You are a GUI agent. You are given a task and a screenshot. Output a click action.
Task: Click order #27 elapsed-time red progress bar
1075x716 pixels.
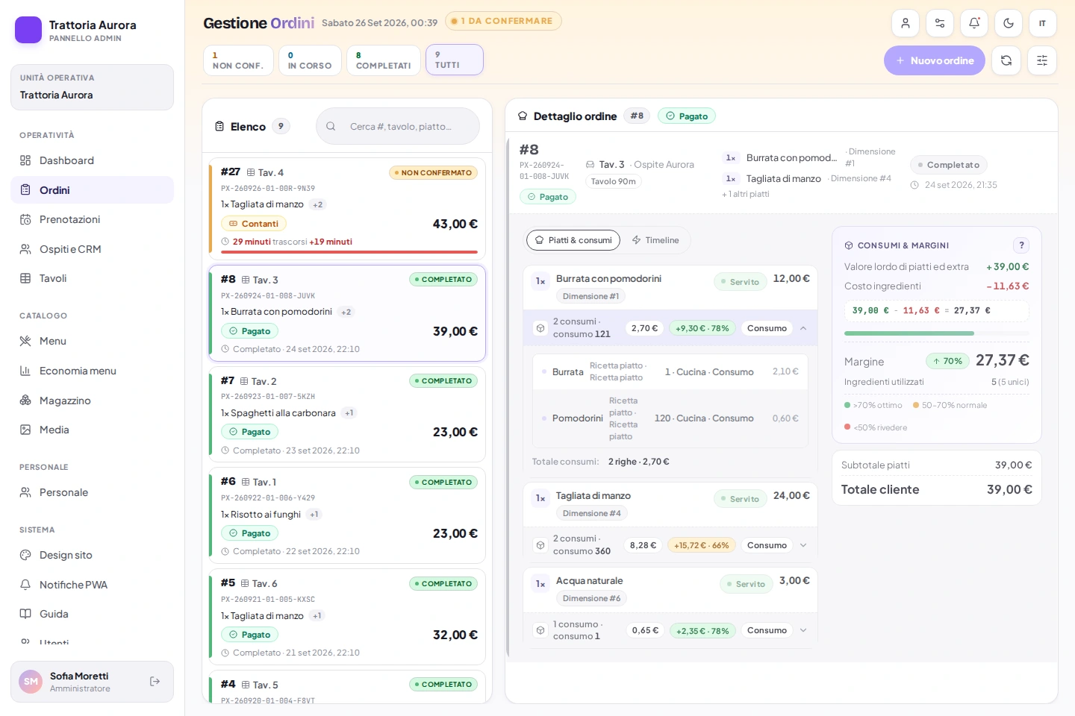pos(349,252)
